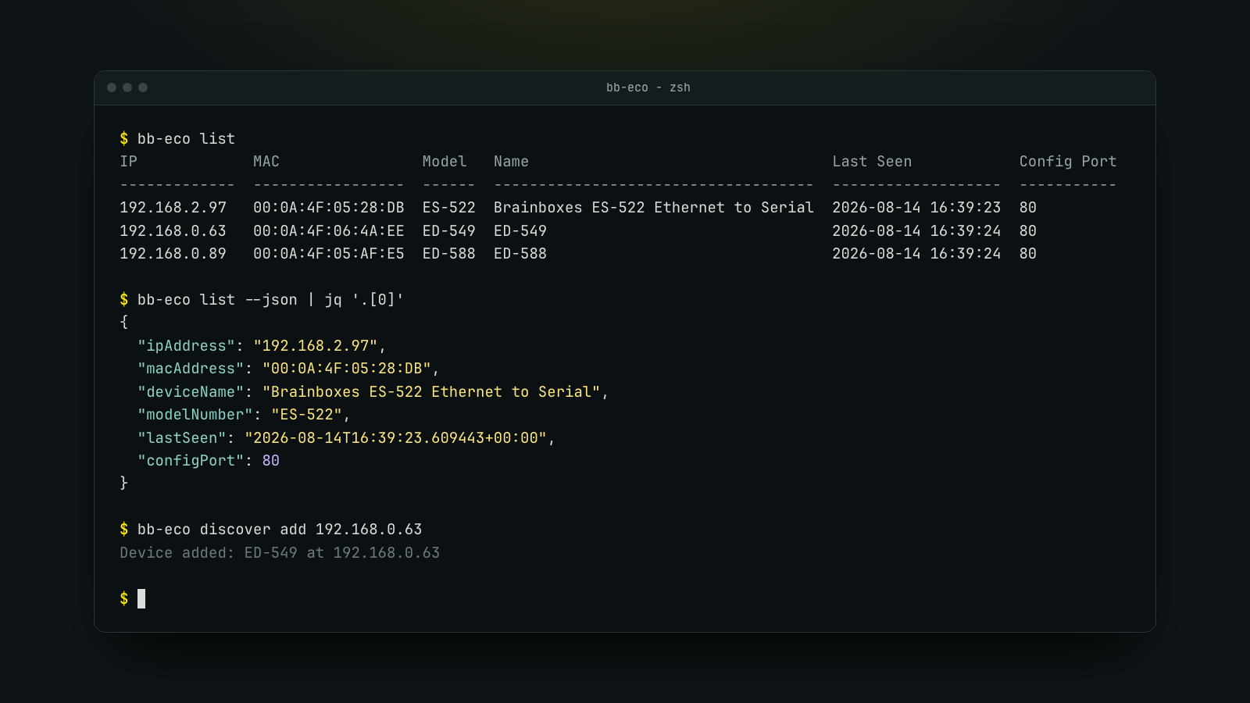
Task: Click "ED-588" in the Name column
Action: 520,254
